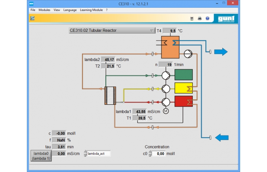The width and height of the screenshot is (267, 172).
Task: Click the blue cooling water outlet arrow
Action: click(221, 52)
